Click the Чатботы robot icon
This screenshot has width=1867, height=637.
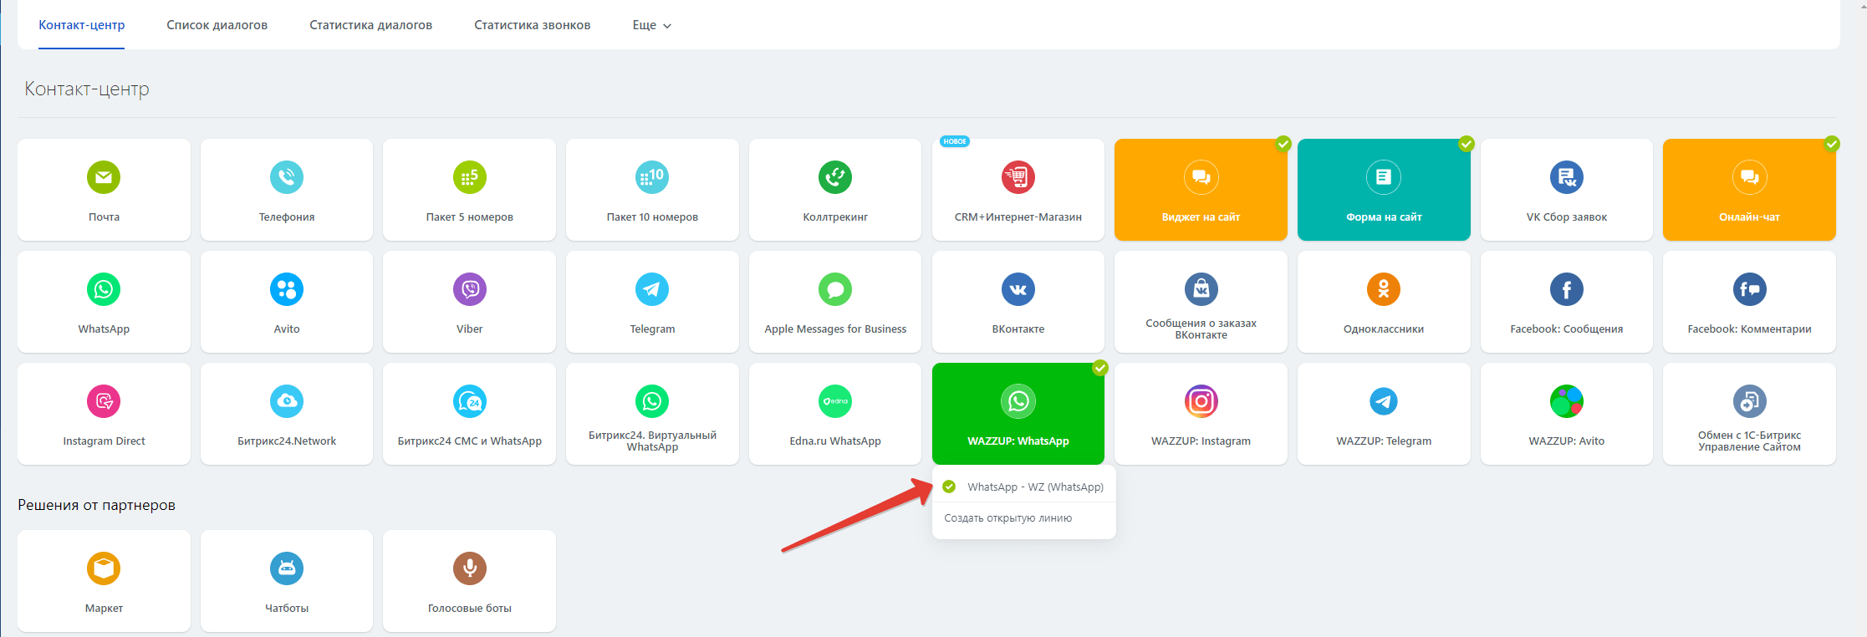point(287,568)
